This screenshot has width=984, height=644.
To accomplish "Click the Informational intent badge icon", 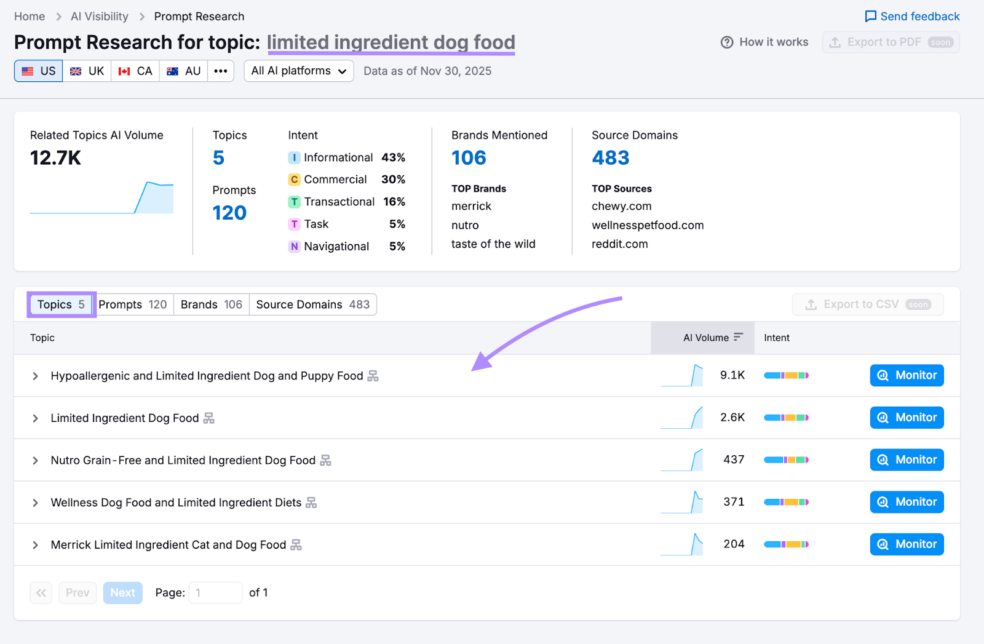I will pyautogui.click(x=294, y=157).
